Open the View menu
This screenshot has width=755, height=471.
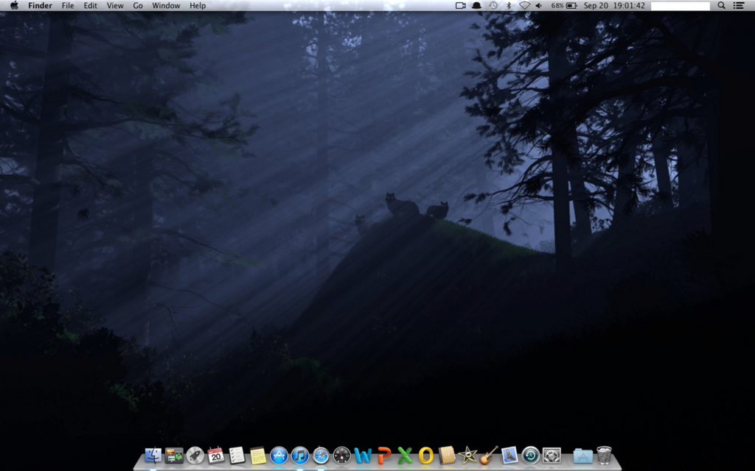click(115, 5)
